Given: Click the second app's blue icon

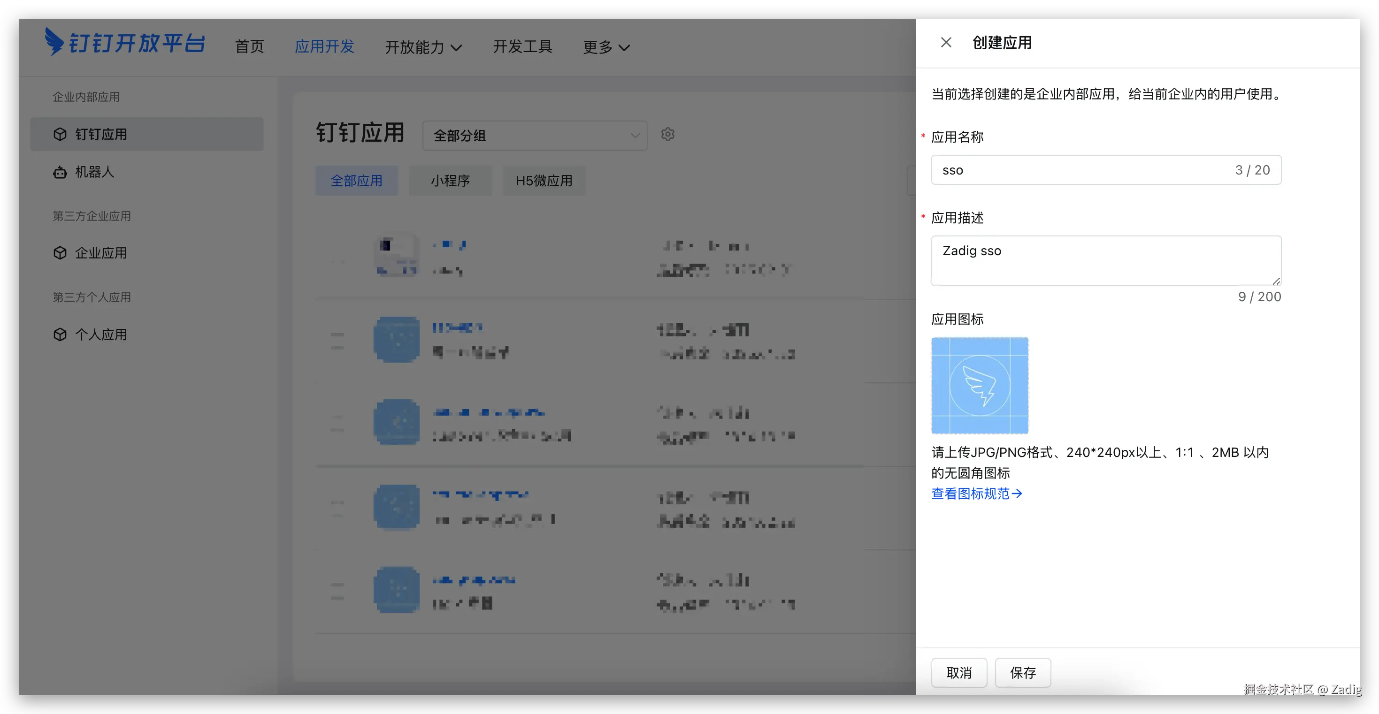Looking at the screenshot, I should pyautogui.click(x=397, y=339).
